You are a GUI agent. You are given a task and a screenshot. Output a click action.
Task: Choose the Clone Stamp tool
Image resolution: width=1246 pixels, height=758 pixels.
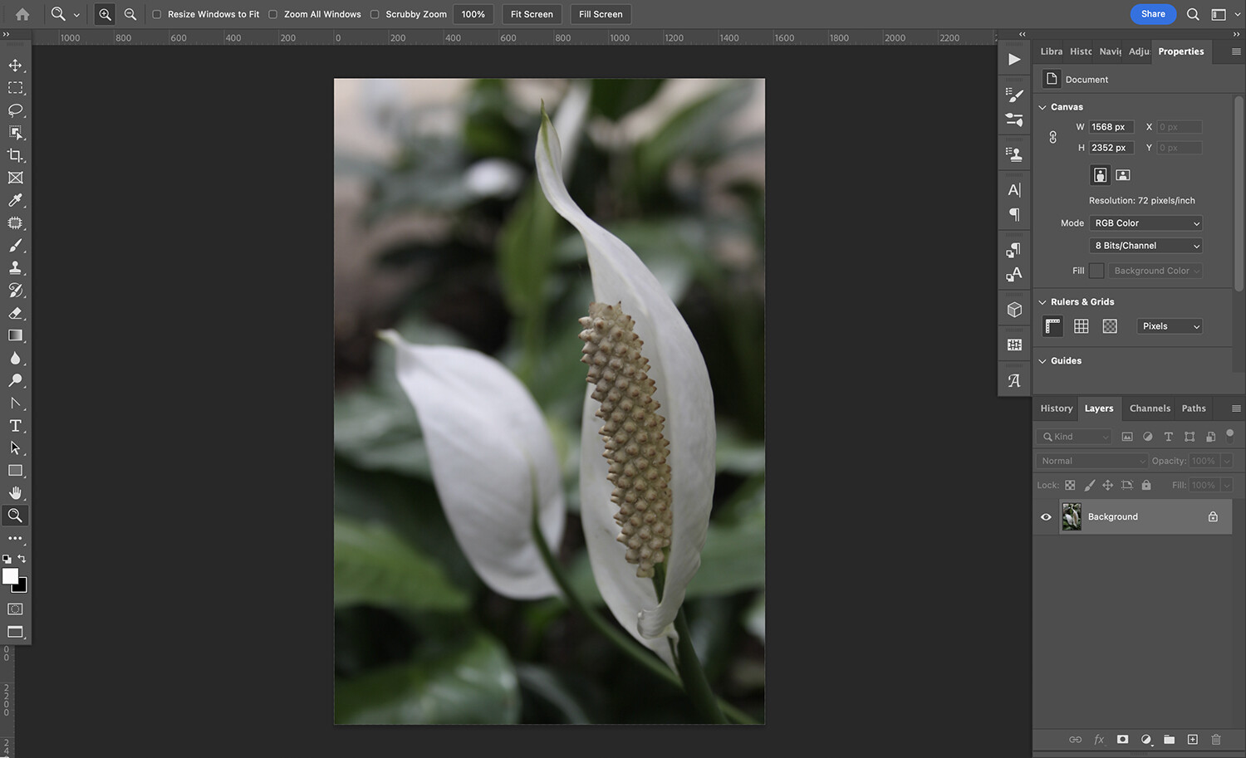(15, 267)
